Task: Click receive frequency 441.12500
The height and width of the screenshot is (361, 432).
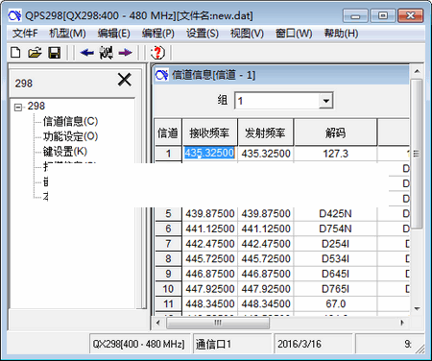Action: tap(210, 229)
